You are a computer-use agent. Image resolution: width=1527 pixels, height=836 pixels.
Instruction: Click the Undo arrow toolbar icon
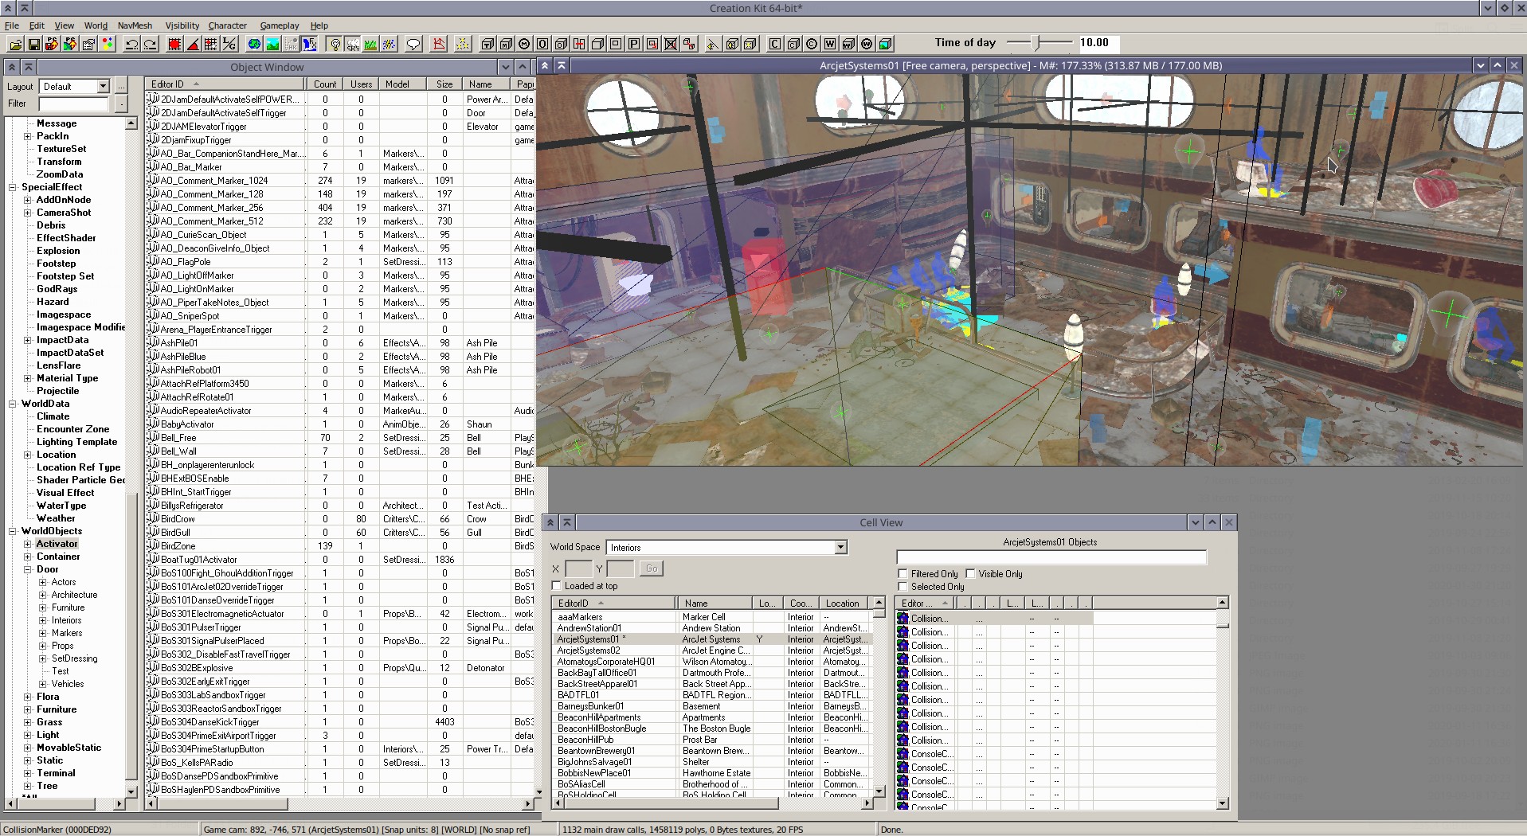coord(132,44)
